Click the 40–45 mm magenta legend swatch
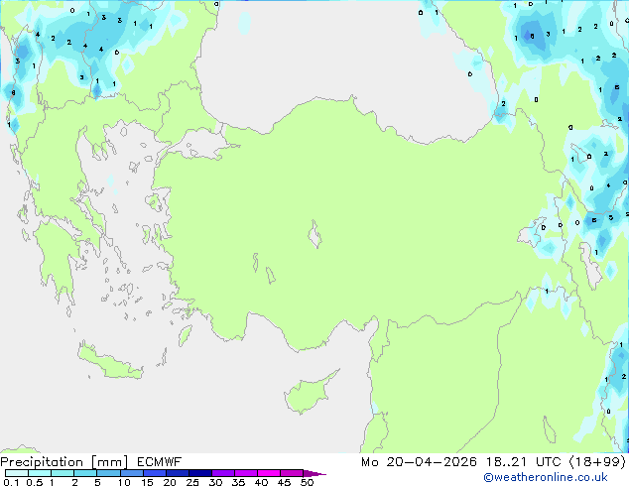 [269, 473]
